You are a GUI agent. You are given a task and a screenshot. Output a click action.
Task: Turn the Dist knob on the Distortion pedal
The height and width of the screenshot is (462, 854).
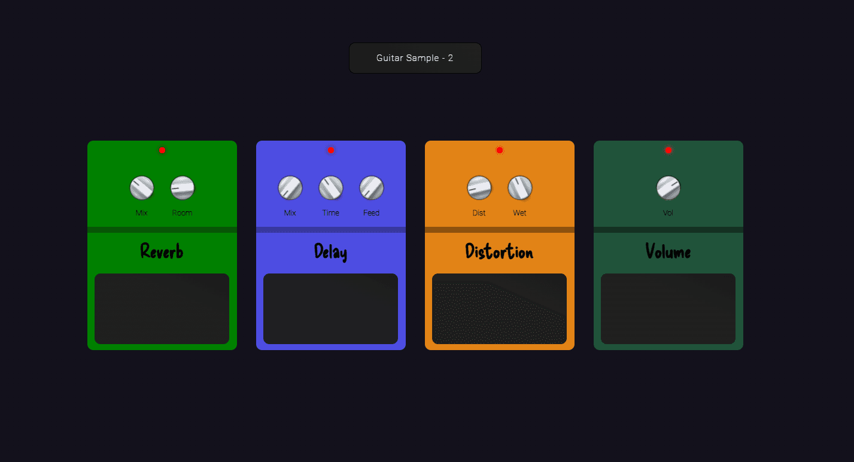point(479,189)
